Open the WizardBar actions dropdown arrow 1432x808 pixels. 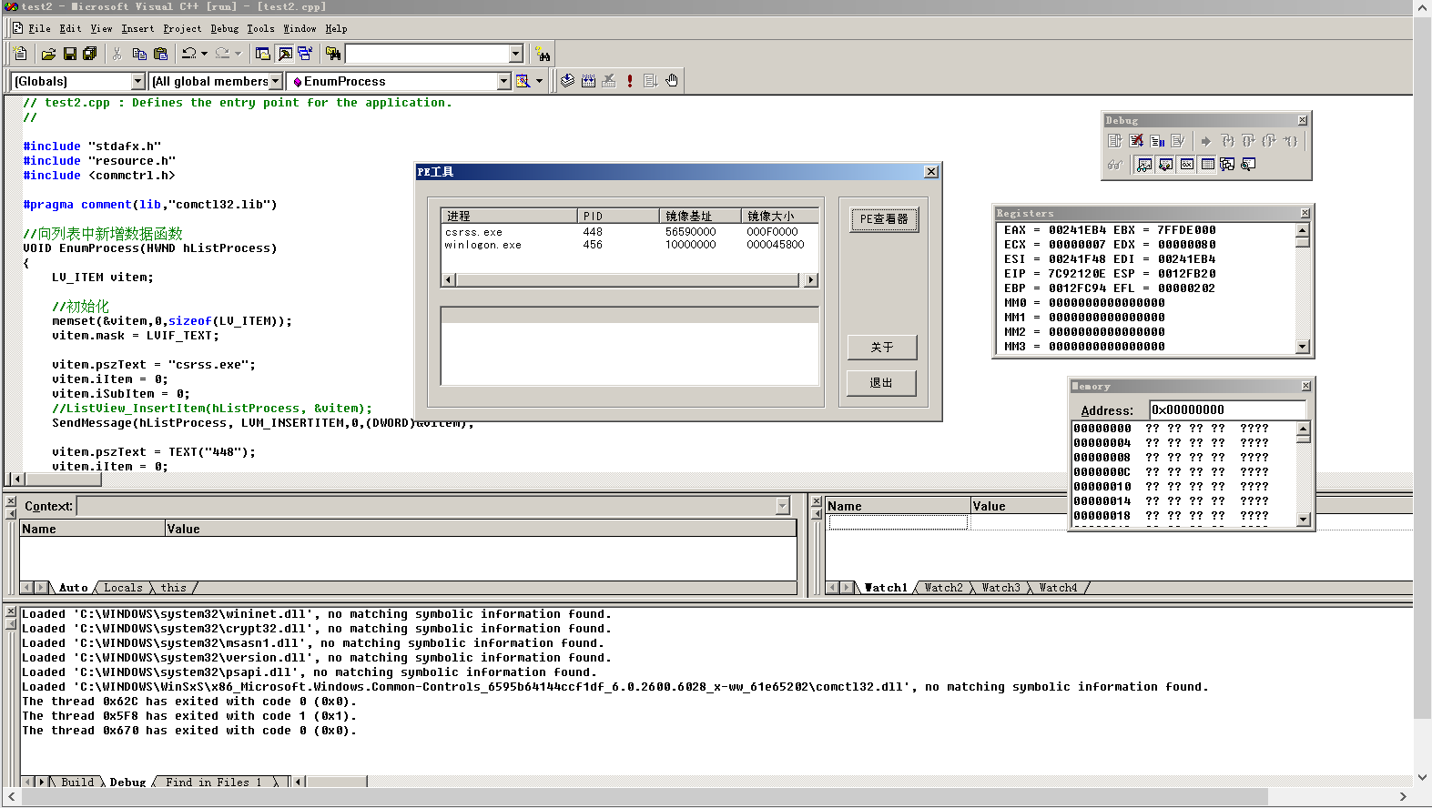pyautogui.click(x=539, y=81)
